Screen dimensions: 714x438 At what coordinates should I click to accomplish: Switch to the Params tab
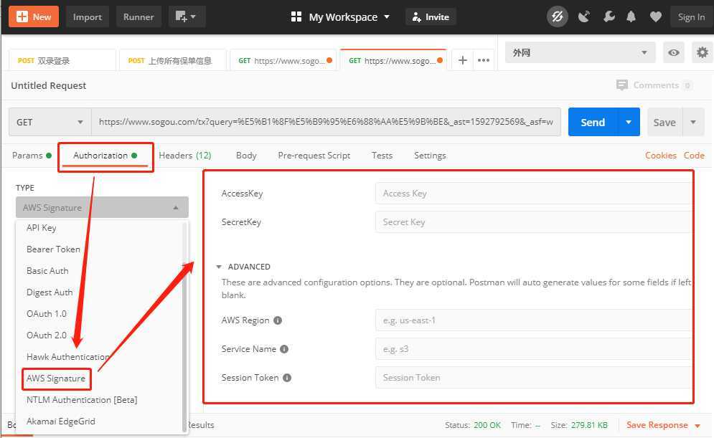(32, 156)
